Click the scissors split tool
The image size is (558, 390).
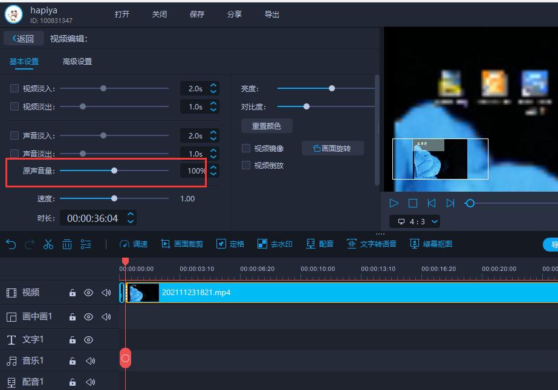[x=48, y=244]
